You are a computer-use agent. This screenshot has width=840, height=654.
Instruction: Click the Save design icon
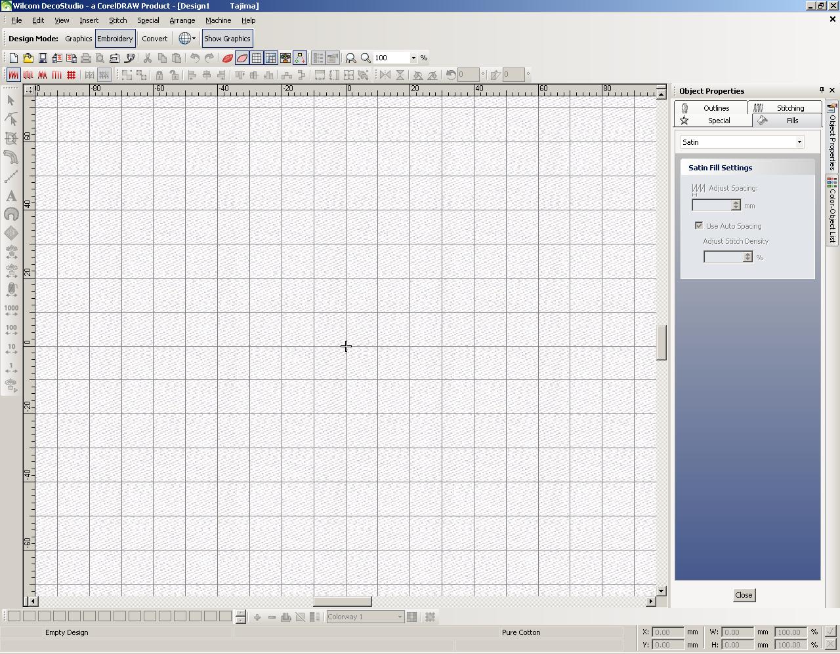(x=43, y=58)
